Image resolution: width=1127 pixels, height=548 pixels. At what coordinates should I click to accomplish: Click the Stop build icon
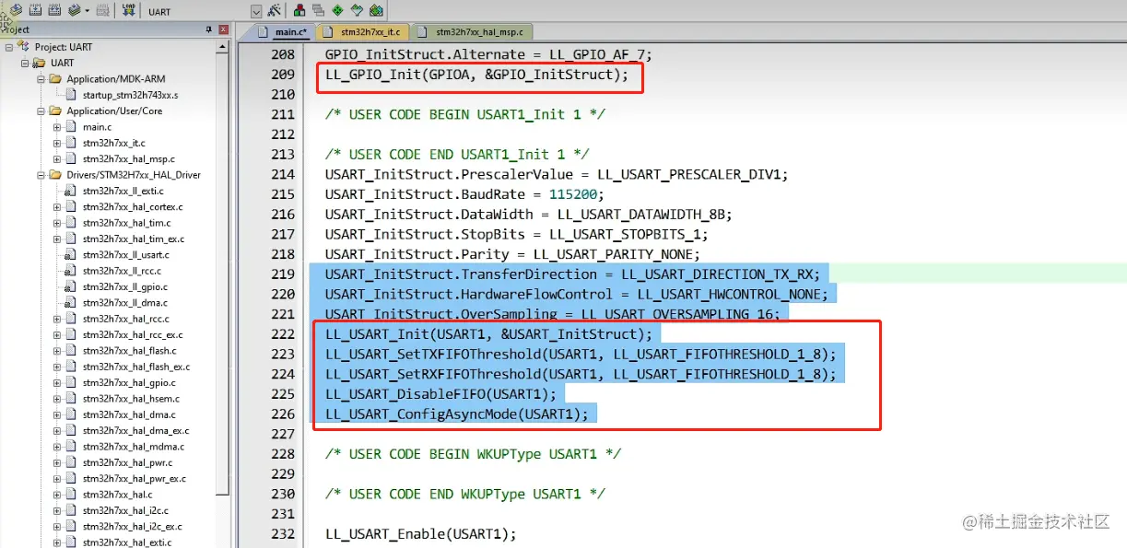pyautogui.click(x=103, y=10)
